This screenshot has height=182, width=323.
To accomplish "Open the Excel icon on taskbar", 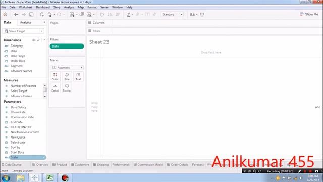I will coord(50,177).
